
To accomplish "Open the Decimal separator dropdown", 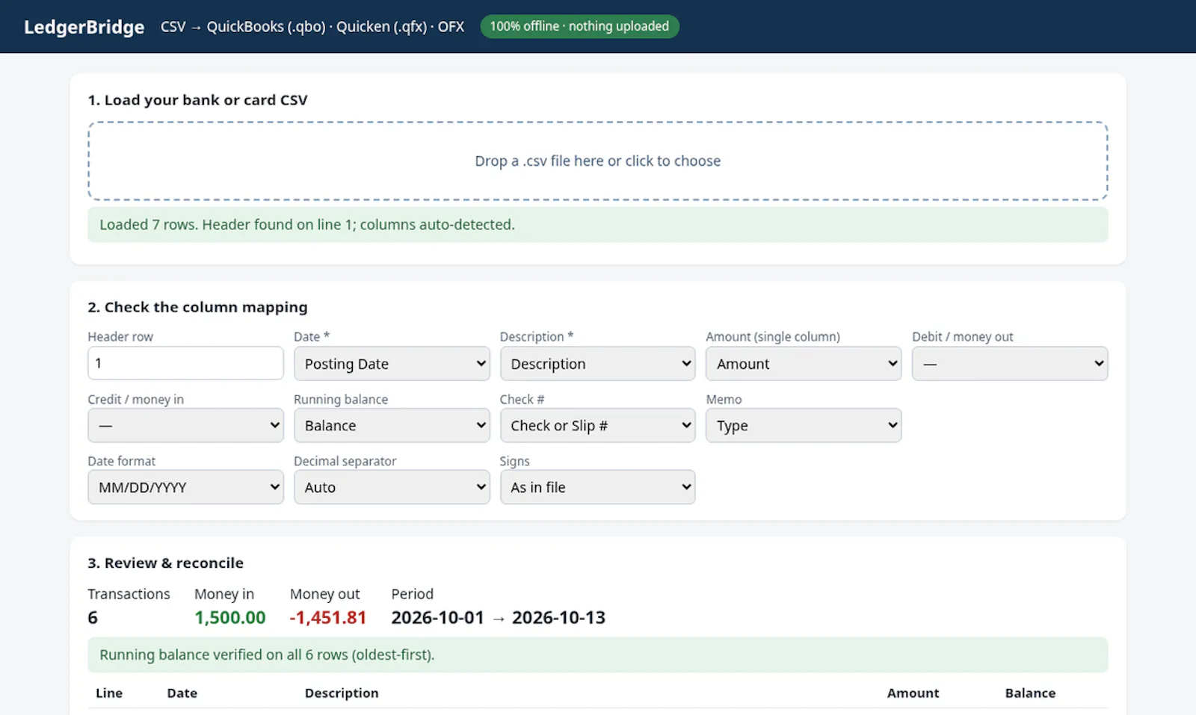I will click(392, 487).
